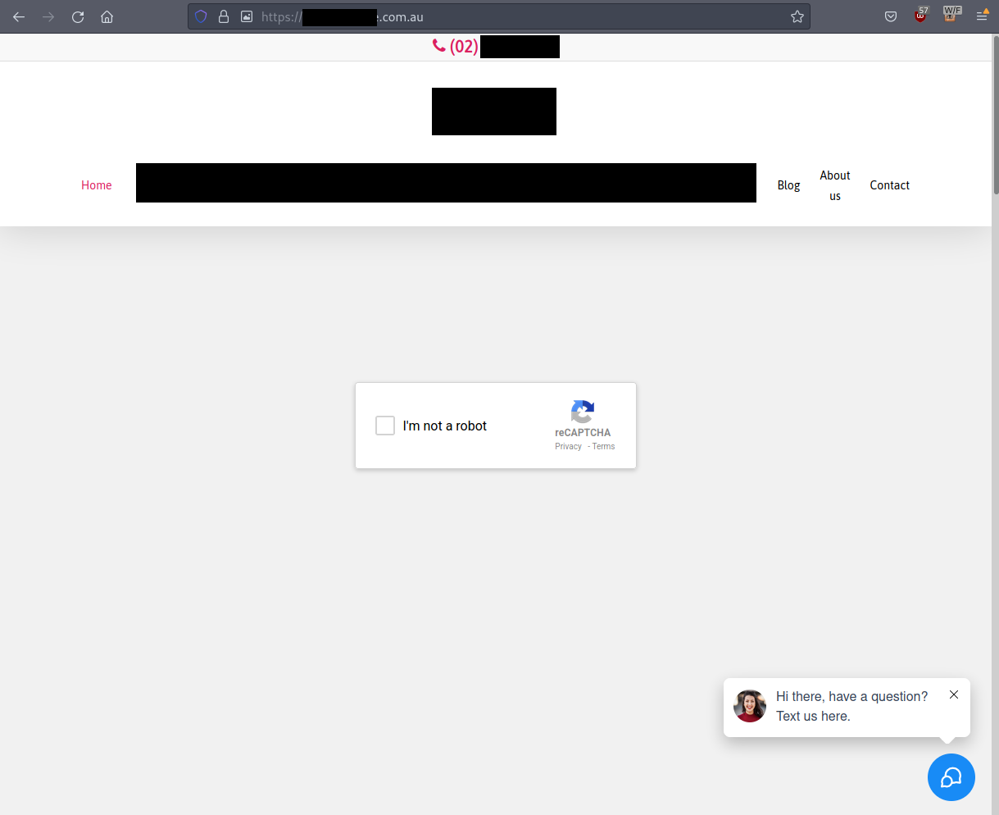Open the reCAPTCHA Privacy link

pos(568,446)
